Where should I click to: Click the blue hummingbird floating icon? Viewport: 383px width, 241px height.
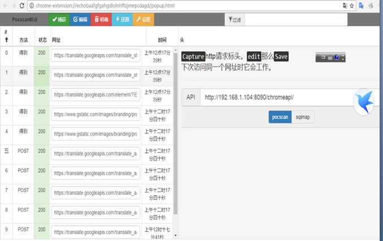(x=364, y=102)
